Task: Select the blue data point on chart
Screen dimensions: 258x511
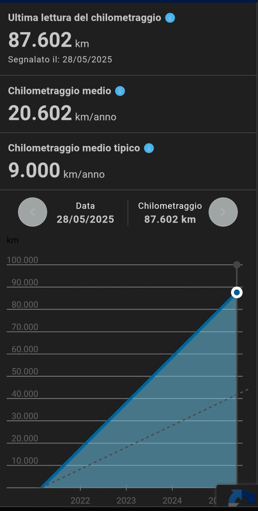Action: [236, 292]
